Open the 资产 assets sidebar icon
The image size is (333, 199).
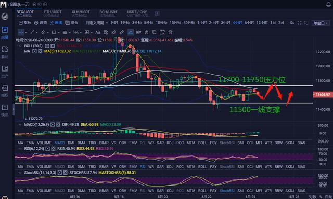(5, 72)
